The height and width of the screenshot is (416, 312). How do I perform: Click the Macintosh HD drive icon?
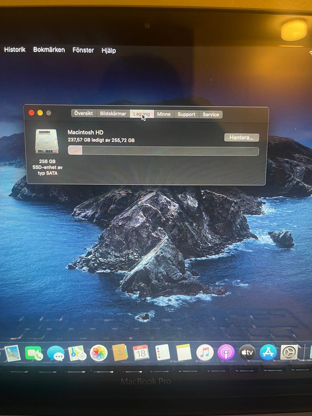pyautogui.click(x=47, y=141)
